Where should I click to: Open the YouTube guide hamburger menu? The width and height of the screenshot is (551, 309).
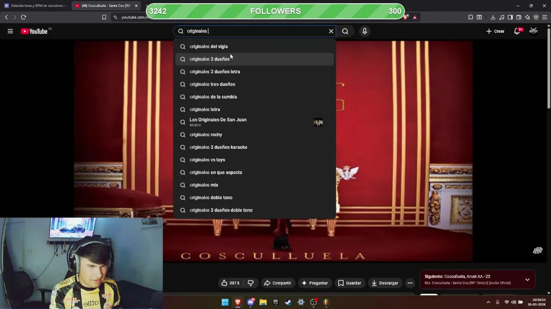coord(10,31)
